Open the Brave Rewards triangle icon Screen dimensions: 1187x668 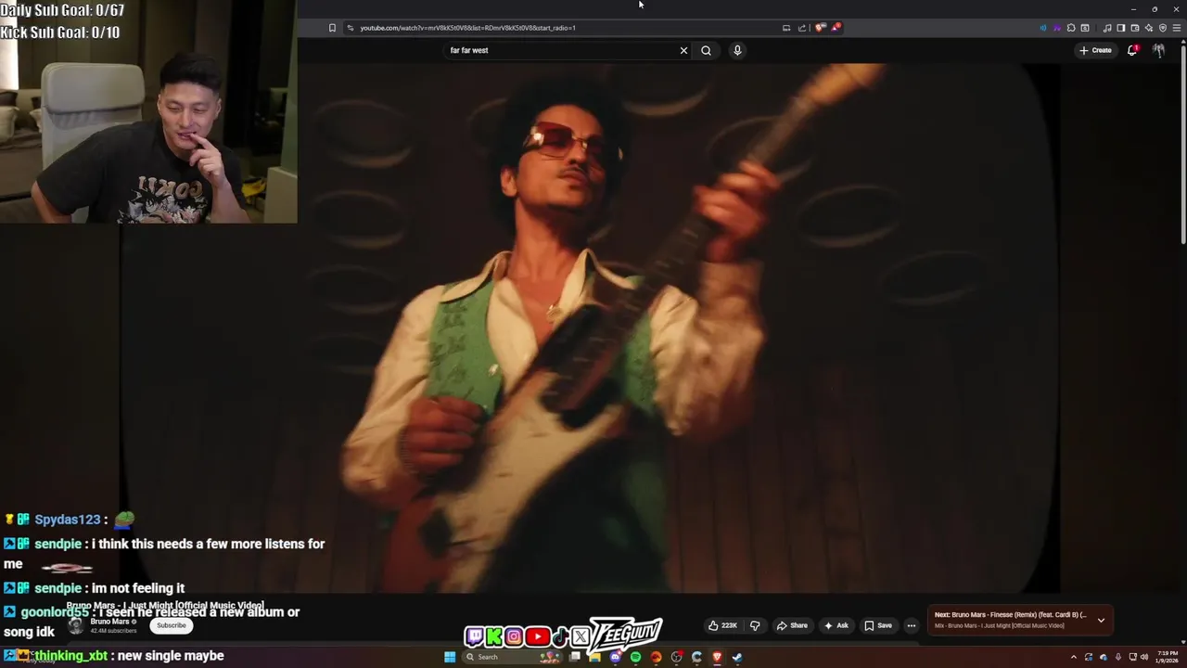[x=835, y=28]
